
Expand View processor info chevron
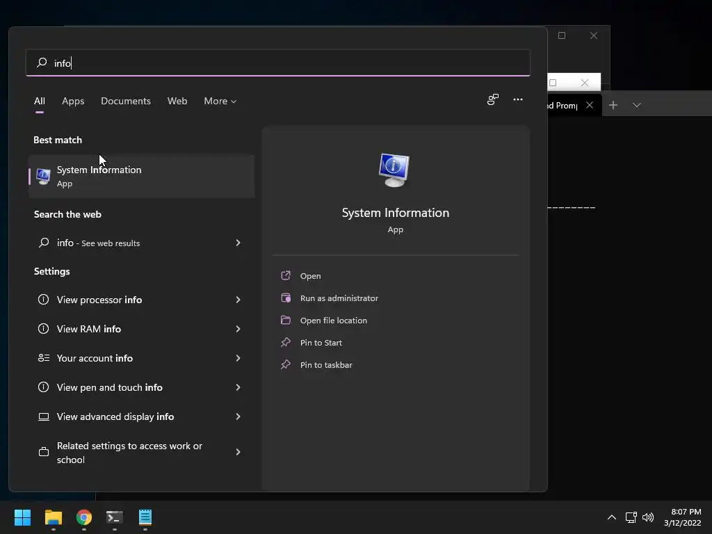point(238,300)
